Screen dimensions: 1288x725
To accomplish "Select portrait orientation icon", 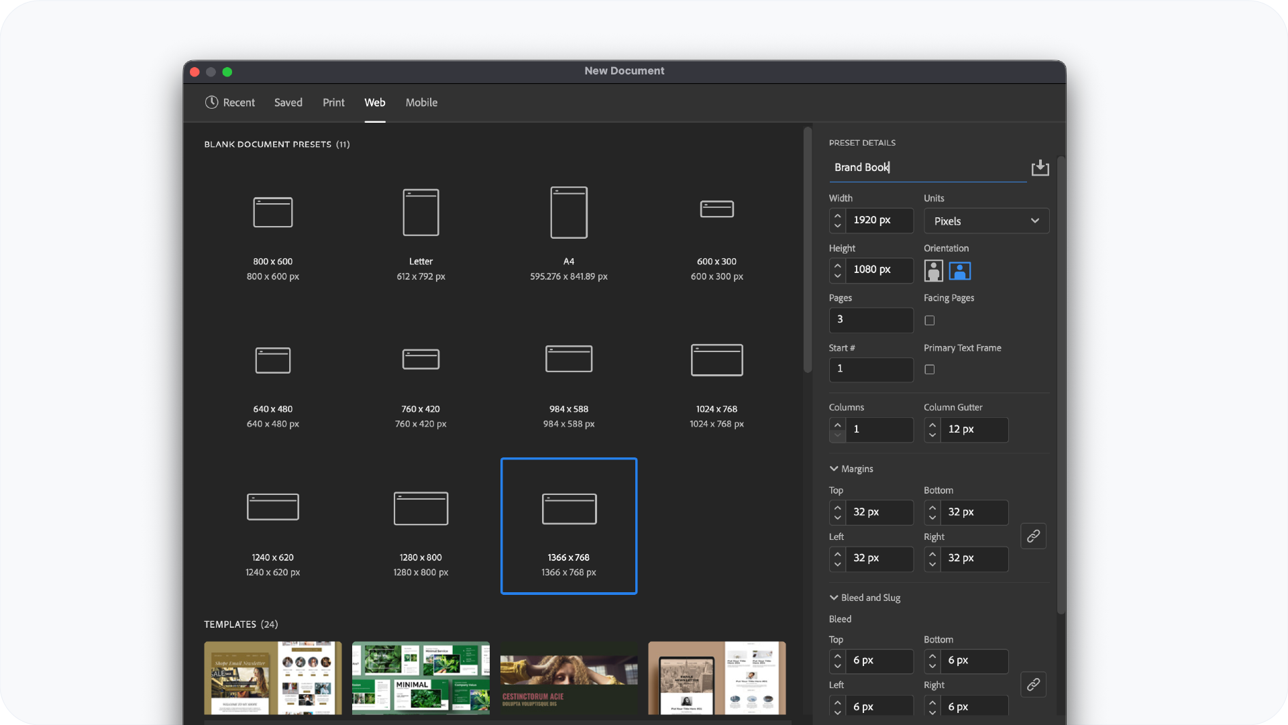I will click(x=933, y=271).
